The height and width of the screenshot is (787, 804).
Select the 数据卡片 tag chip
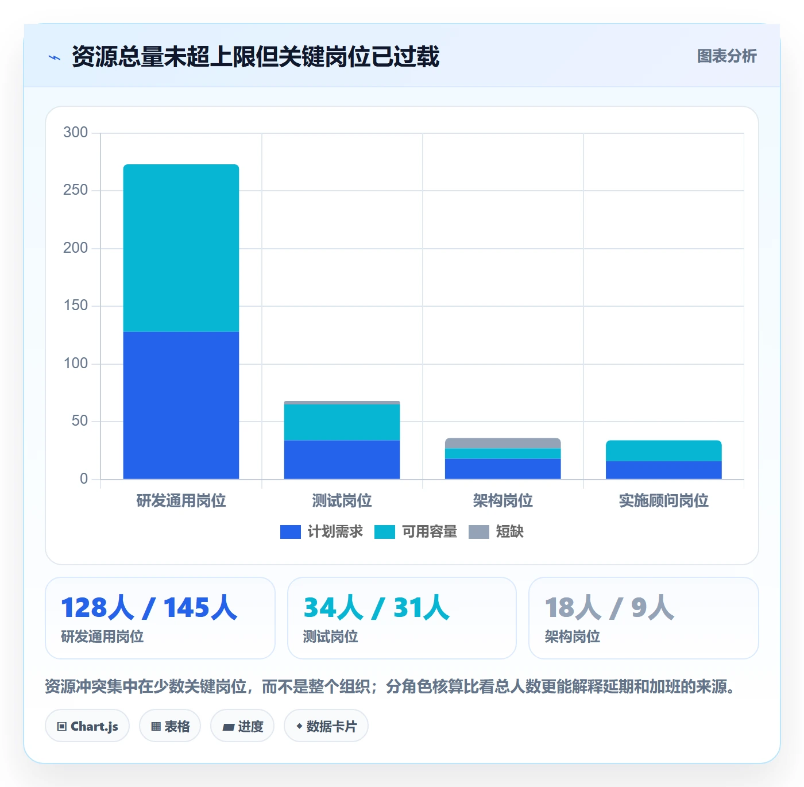click(326, 726)
